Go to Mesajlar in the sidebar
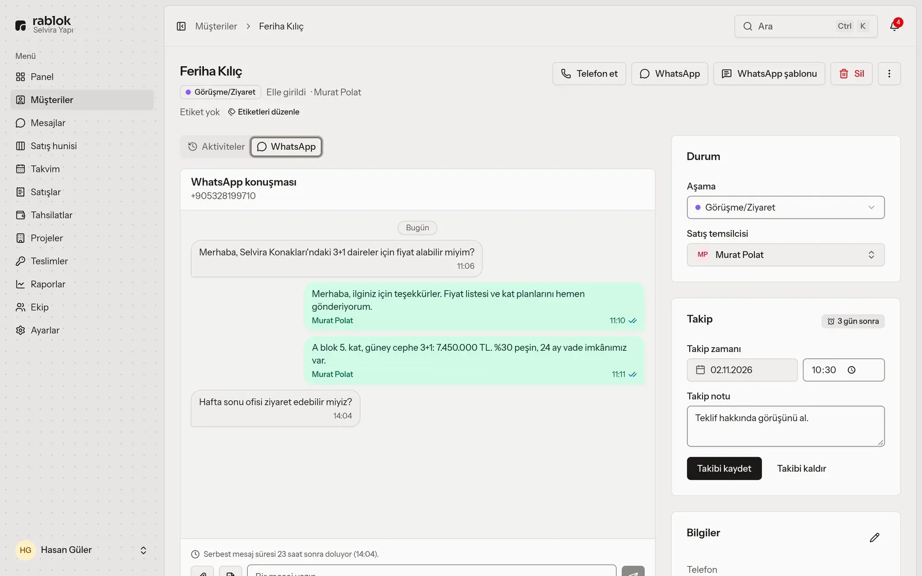Viewport: 922px width, 576px height. click(82, 123)
